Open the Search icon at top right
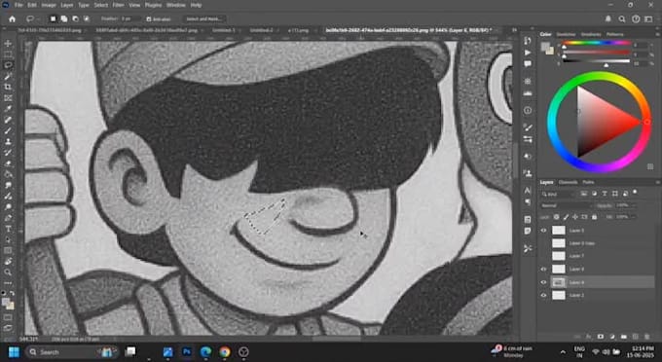Image resolution: width=662 pixels, height=362 pixels. 622,19
